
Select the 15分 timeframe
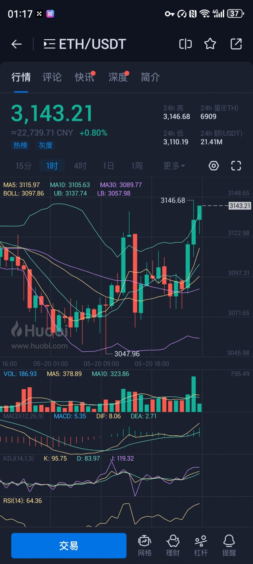pyautogui.click(x=24, y=166)
